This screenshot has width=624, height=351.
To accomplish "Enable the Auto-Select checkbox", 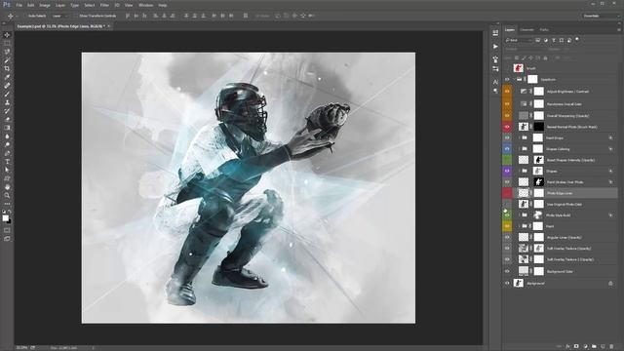I will (24, 16).
